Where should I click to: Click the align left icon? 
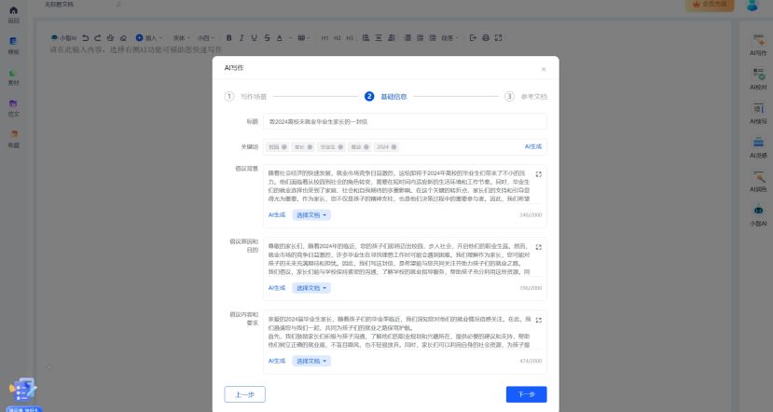pyautogui.click(x=366, y=38)
